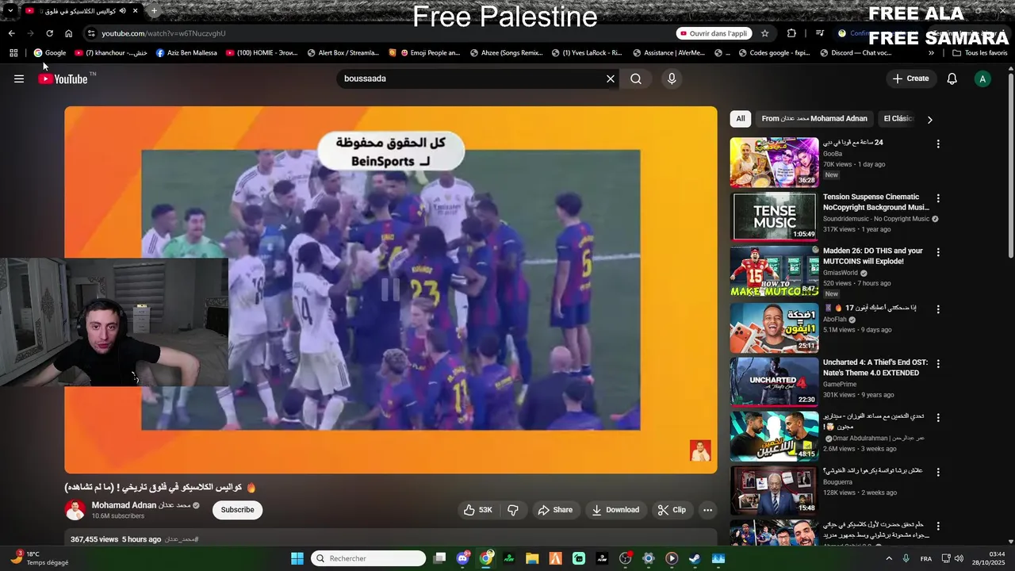Screen dimensions: 1015x571
Task: Dislike the video with thumbs down
Action: tap(512, 510)
